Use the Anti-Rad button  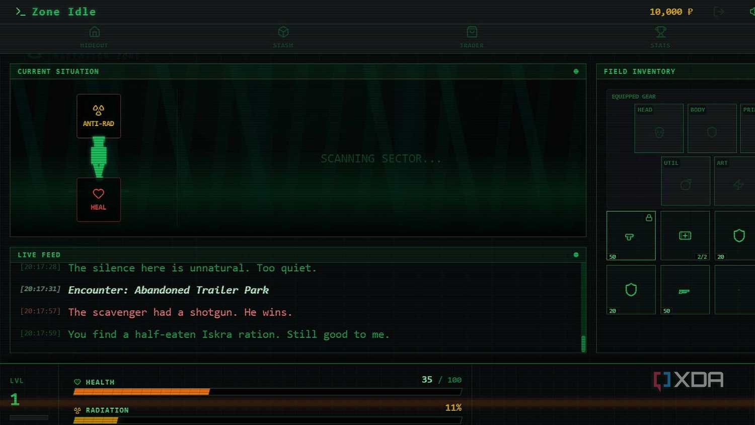[x=99, y=116]
